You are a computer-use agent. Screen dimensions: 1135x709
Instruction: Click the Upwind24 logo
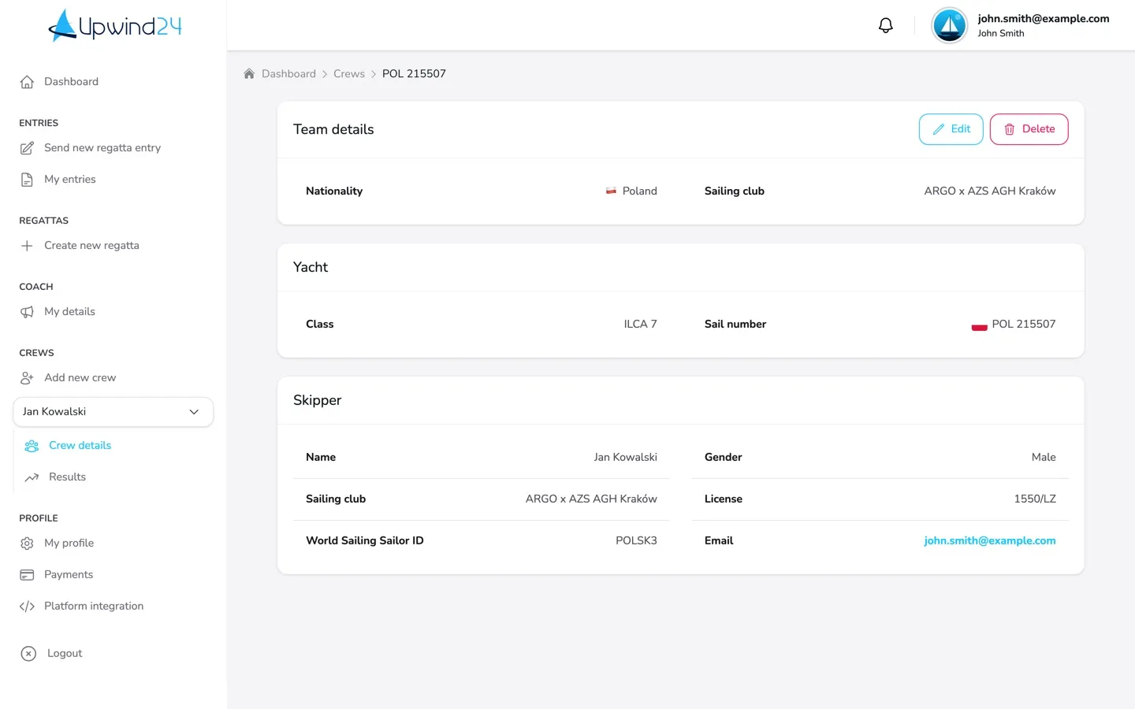[x=115, y=25]
